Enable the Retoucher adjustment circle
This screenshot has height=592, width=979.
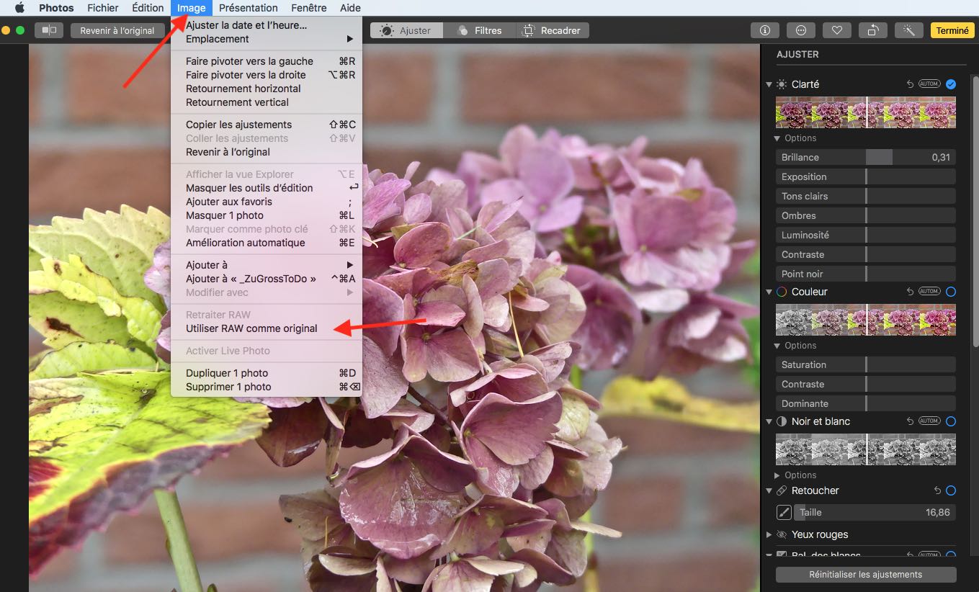(951, 490)
